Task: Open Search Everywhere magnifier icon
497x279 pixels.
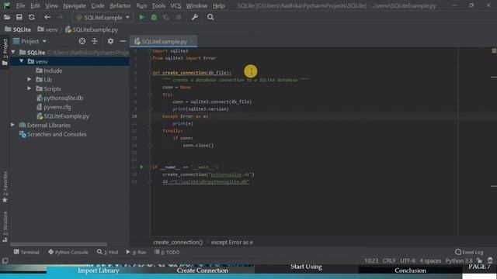Action: 210,17
